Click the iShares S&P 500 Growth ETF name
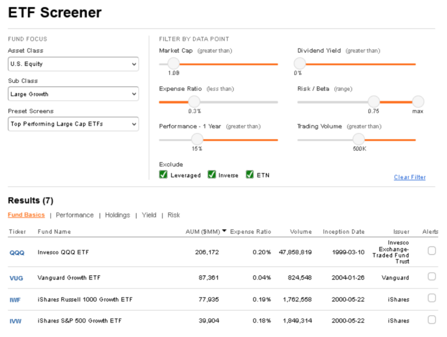The height and width of the screenshot is (337, 447). [x=79, y=321]
